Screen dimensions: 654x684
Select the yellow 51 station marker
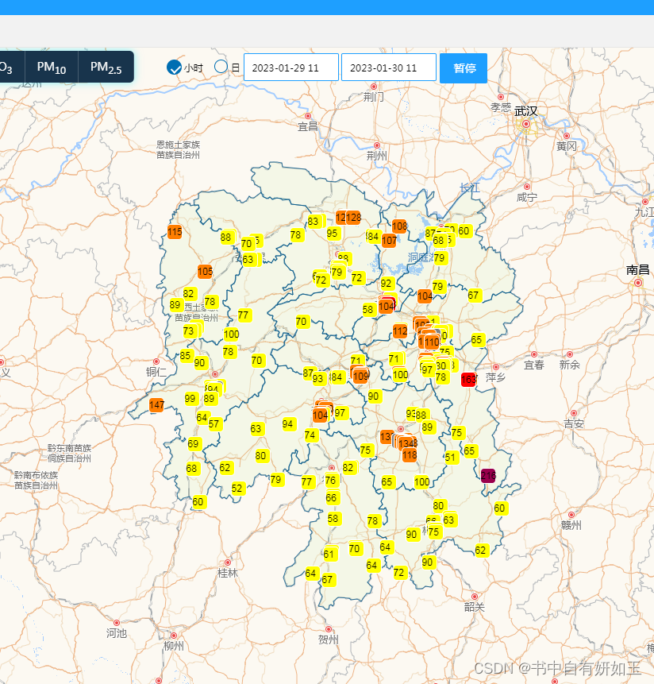[x=451, y=457]
